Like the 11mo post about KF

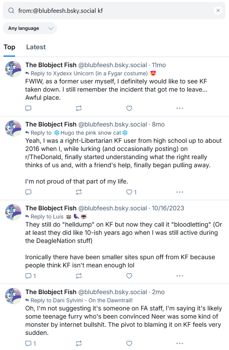click(x=129, y=108)
